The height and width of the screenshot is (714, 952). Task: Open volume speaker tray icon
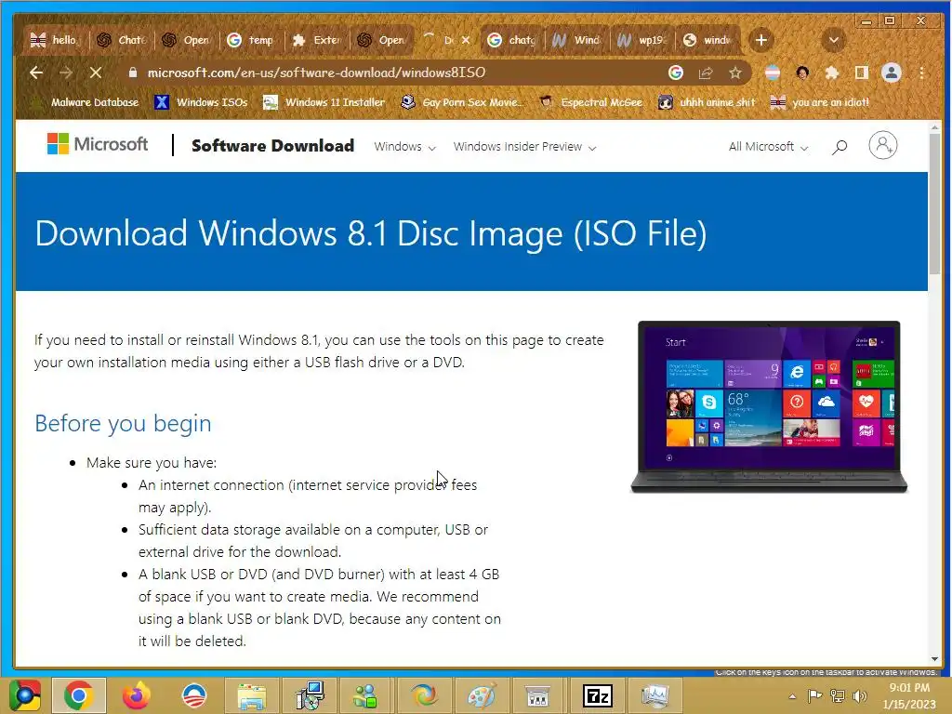859,695
